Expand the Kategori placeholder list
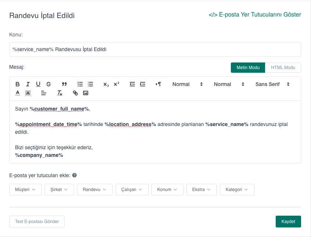Viewport: 311px width, 237px height. pos(237,190)
